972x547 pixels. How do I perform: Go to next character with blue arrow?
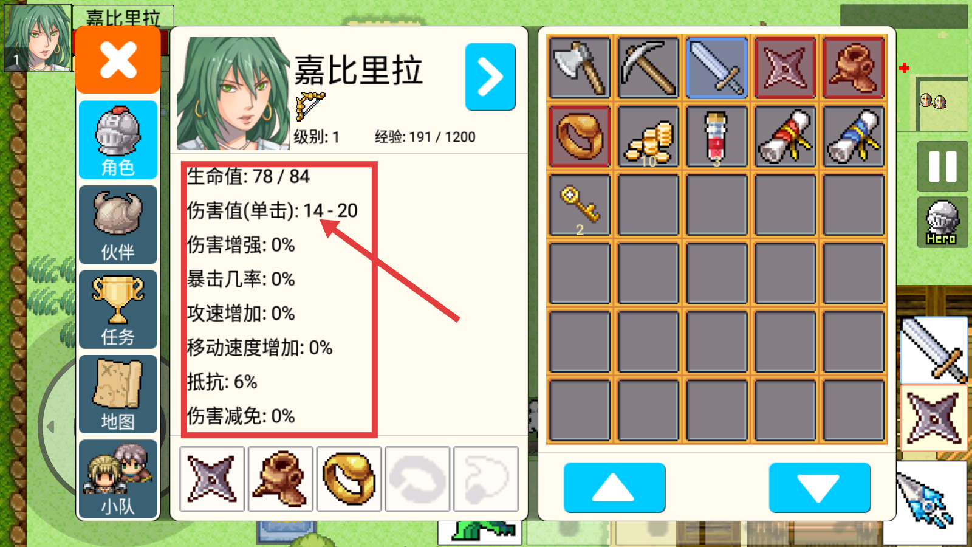click(x=490, y=77)
